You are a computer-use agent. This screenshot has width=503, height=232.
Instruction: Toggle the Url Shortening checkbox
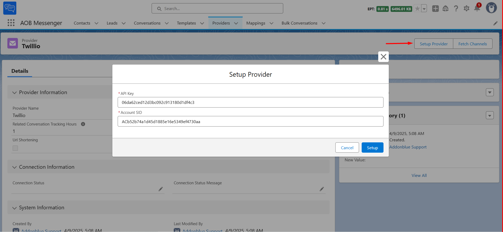click(15, 148)
